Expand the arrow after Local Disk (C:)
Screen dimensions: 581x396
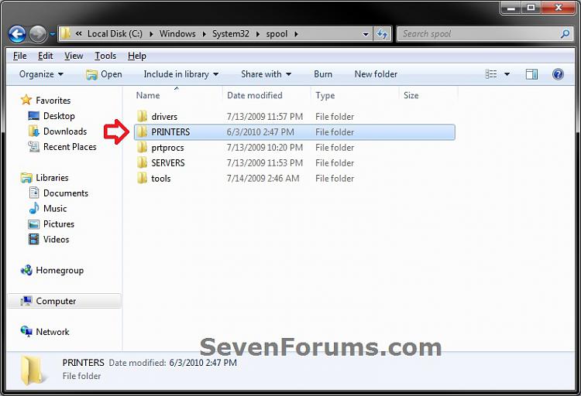pyautogui.click(x=151, y=34)
